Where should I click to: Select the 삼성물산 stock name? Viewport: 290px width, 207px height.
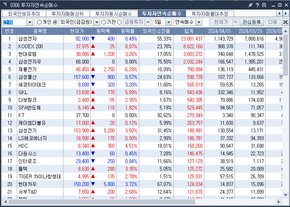click(x=28, y=77)
